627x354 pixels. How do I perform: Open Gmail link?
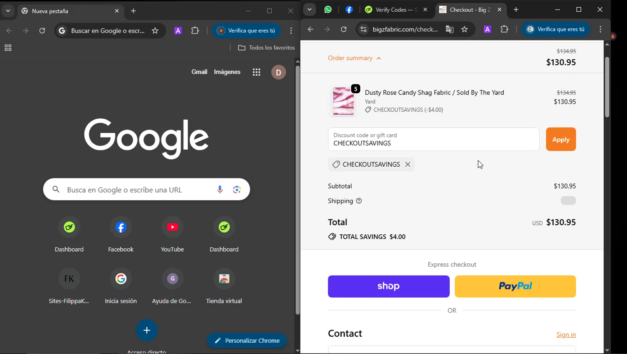[x=199, y=72]
